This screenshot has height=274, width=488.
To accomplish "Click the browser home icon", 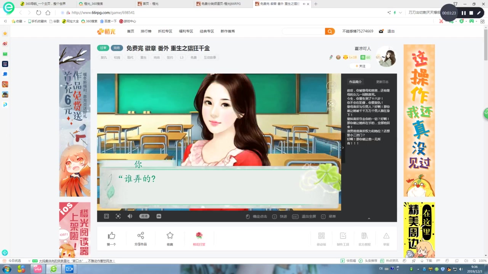I will 48,13.
